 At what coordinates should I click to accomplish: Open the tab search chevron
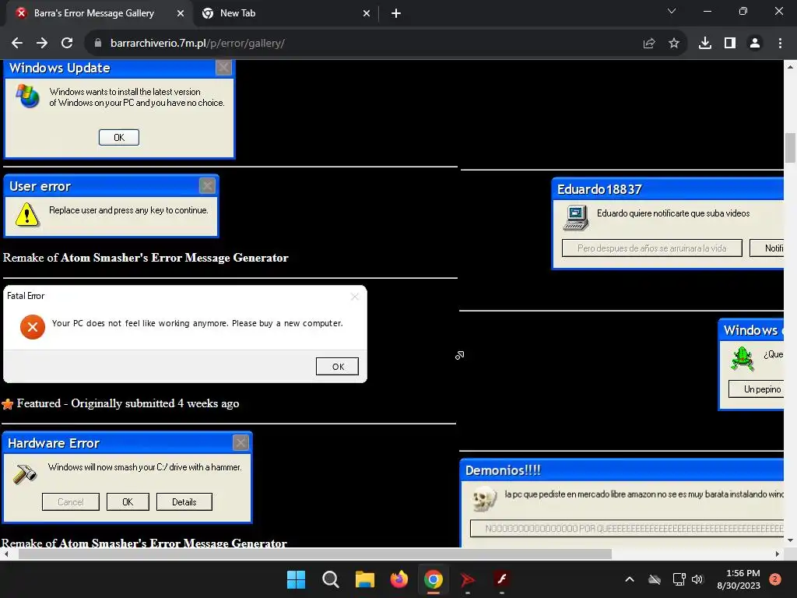point(672,11)
